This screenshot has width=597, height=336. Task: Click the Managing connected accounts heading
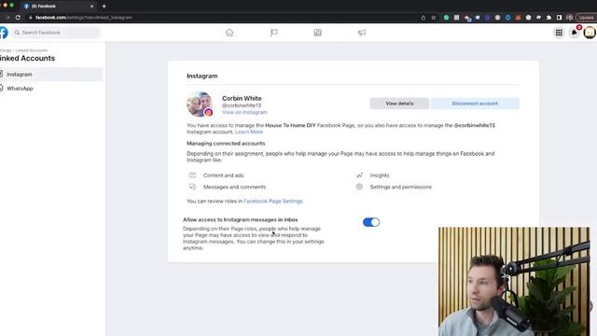(226, 143)
